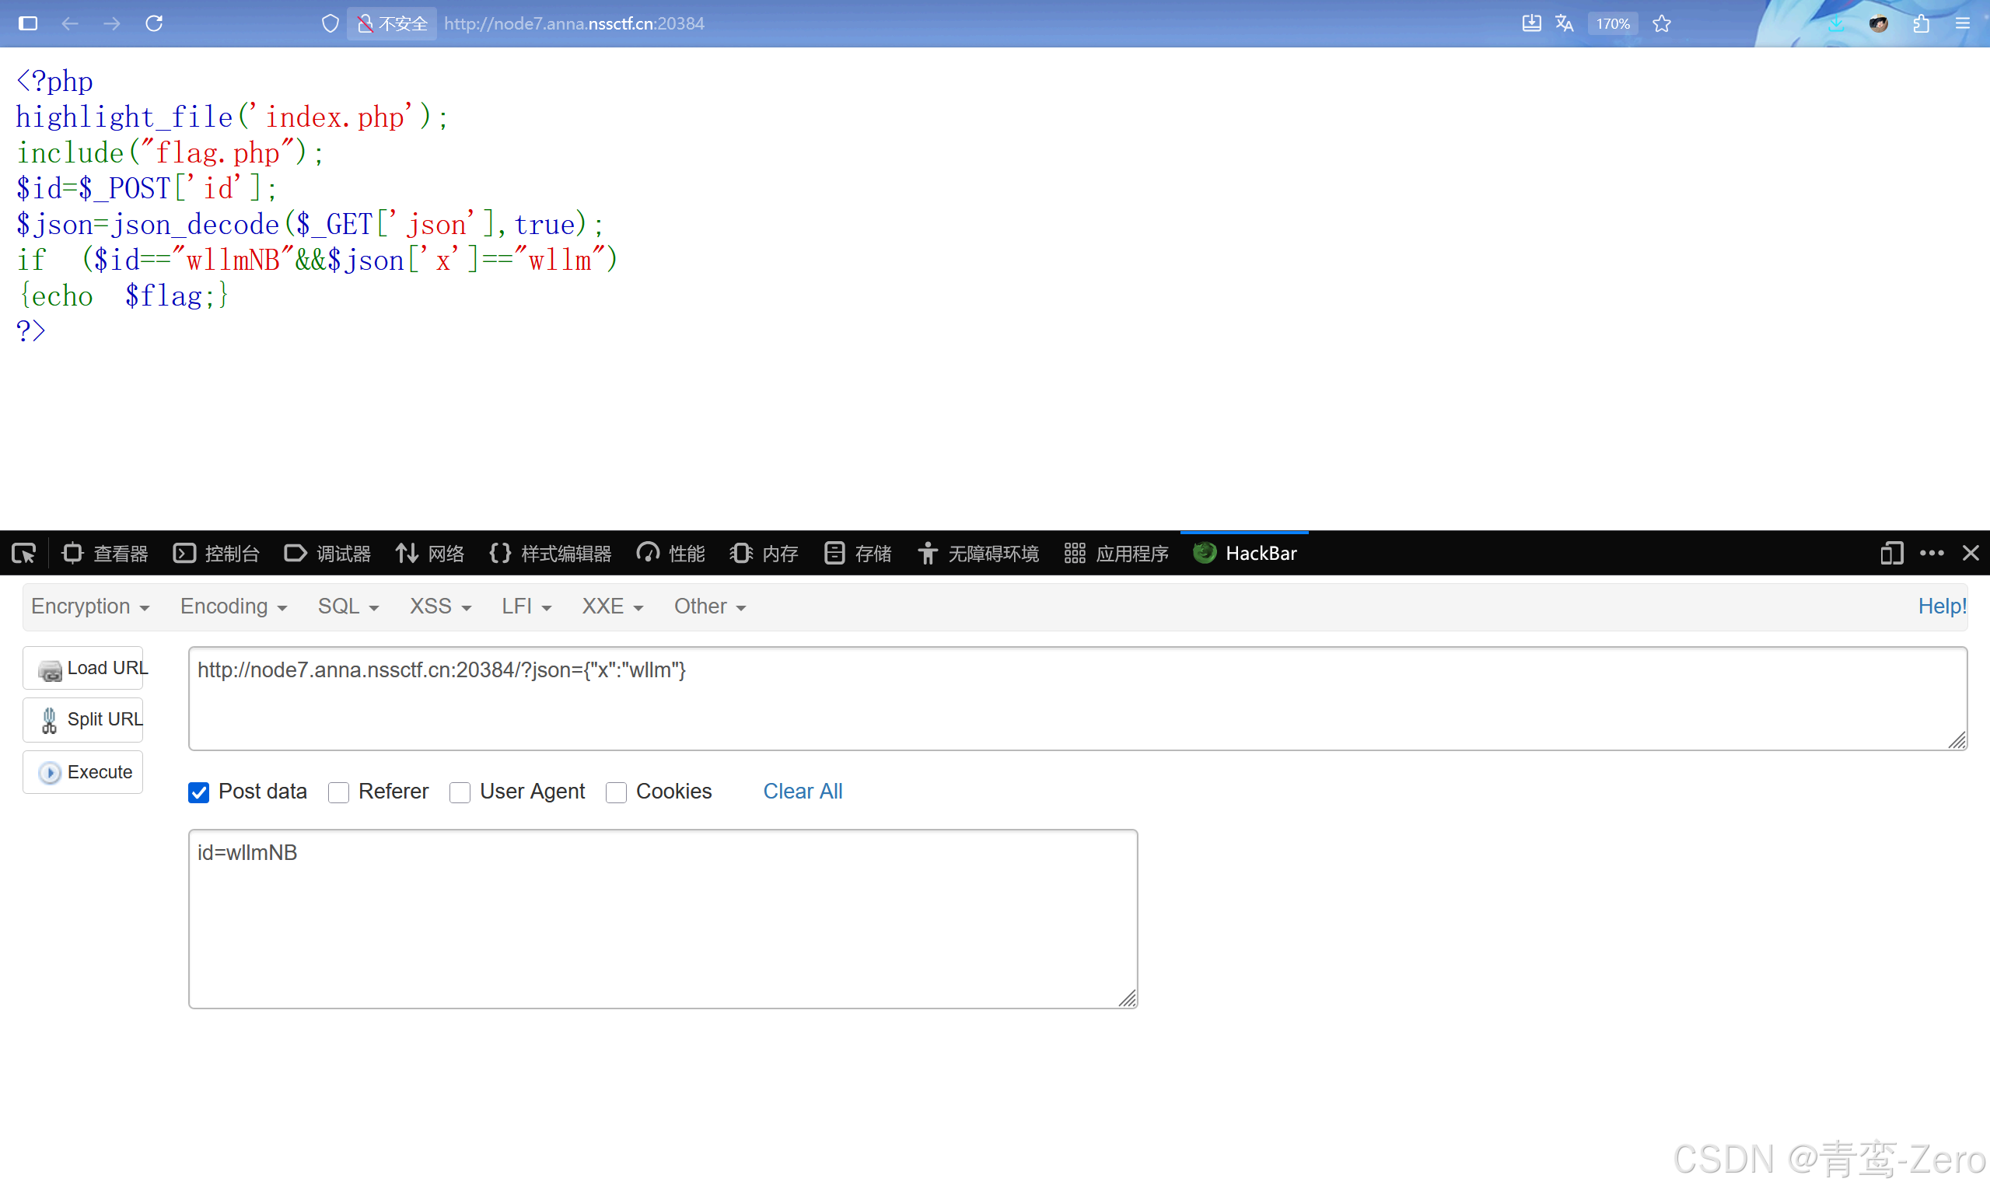Open the SQL dropdown menu
The height and width of the screenshot is (1192, 1990).
(x=348, y=606)
